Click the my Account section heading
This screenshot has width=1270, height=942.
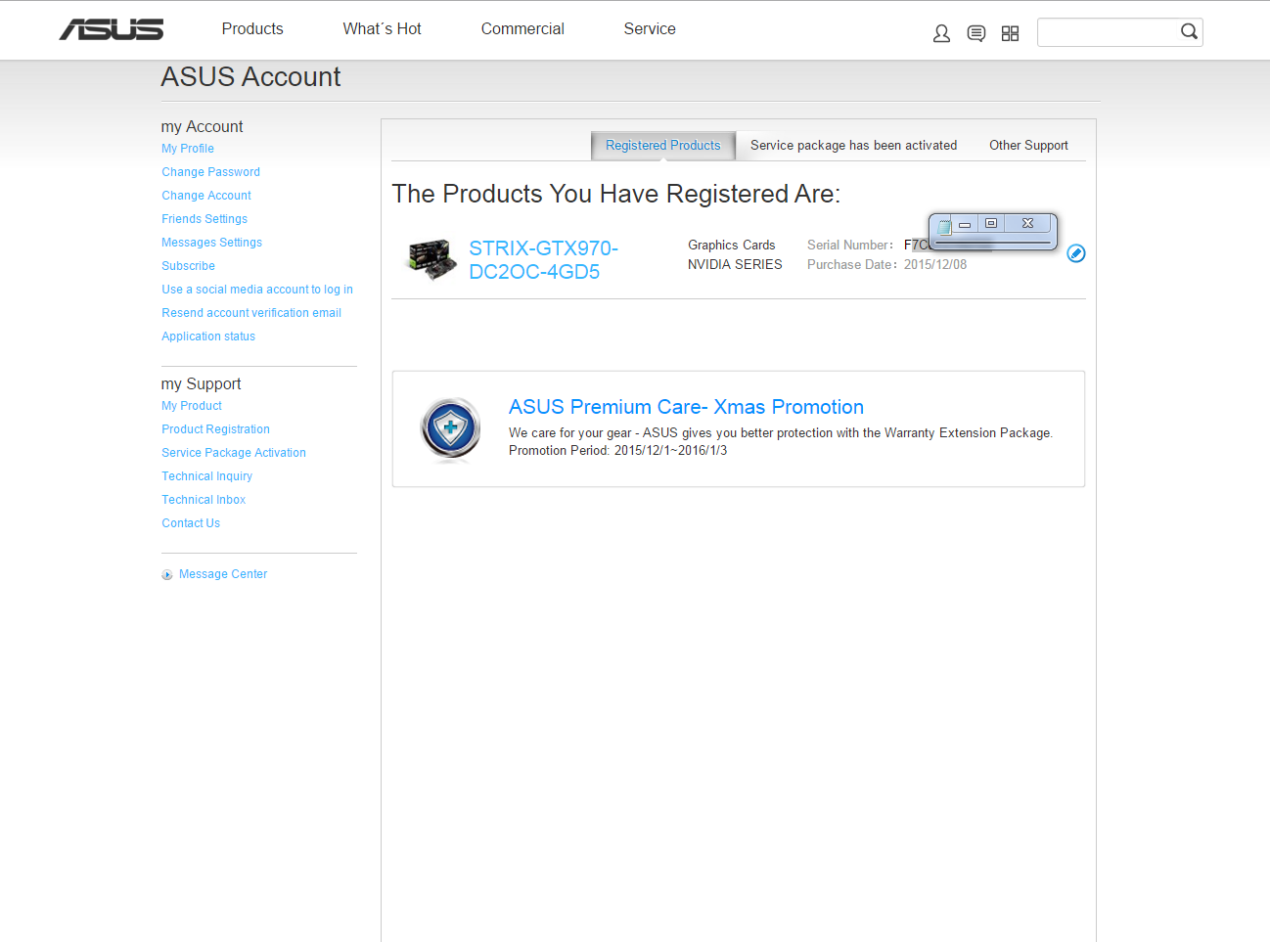click(x=202, y=127)
